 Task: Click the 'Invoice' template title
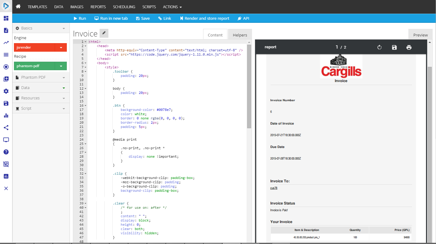[85, 33]
